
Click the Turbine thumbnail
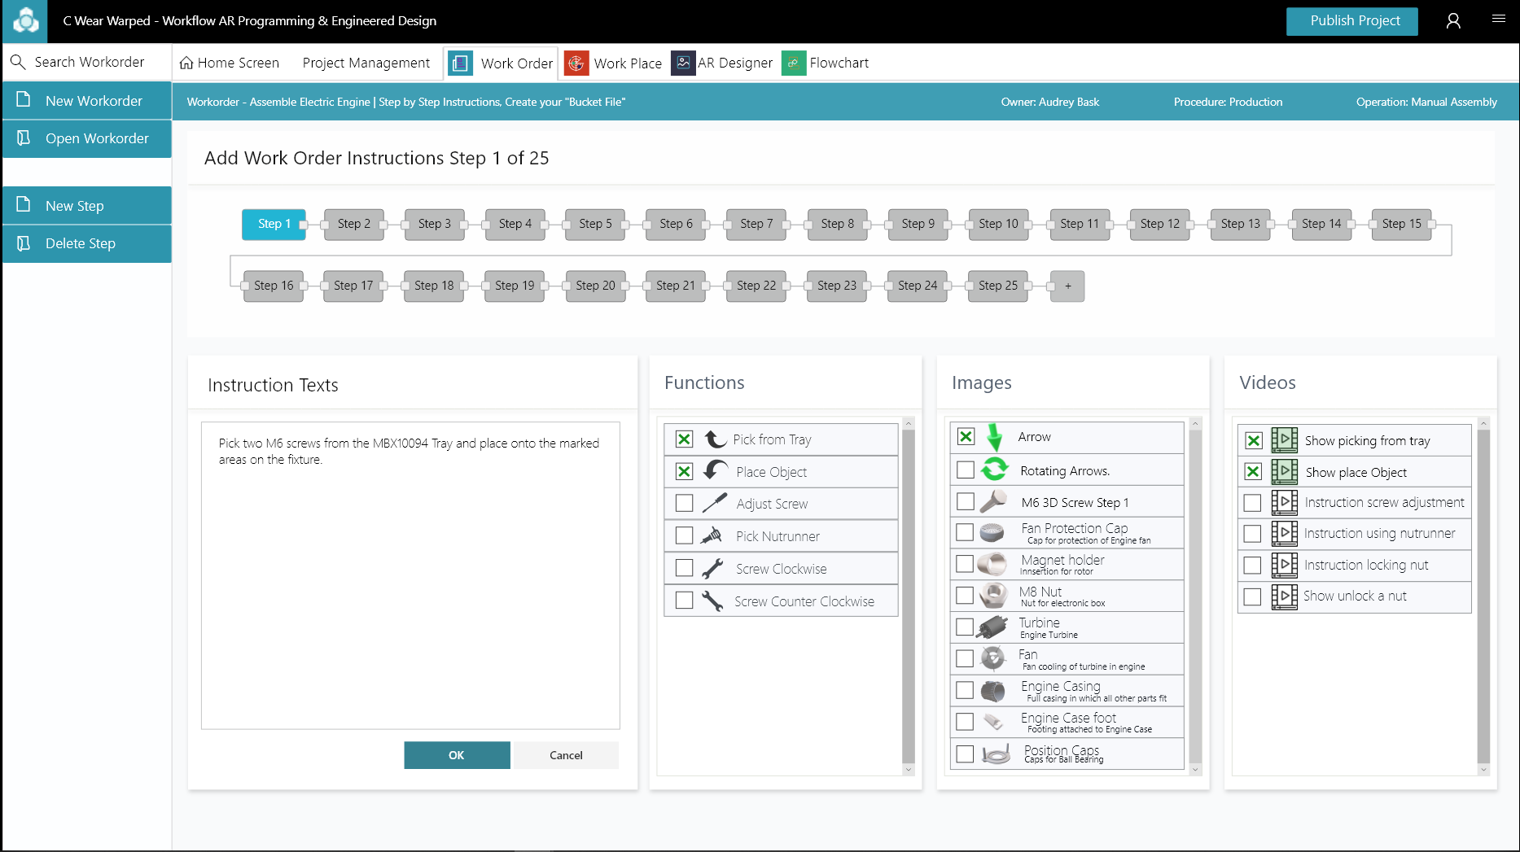992,627
